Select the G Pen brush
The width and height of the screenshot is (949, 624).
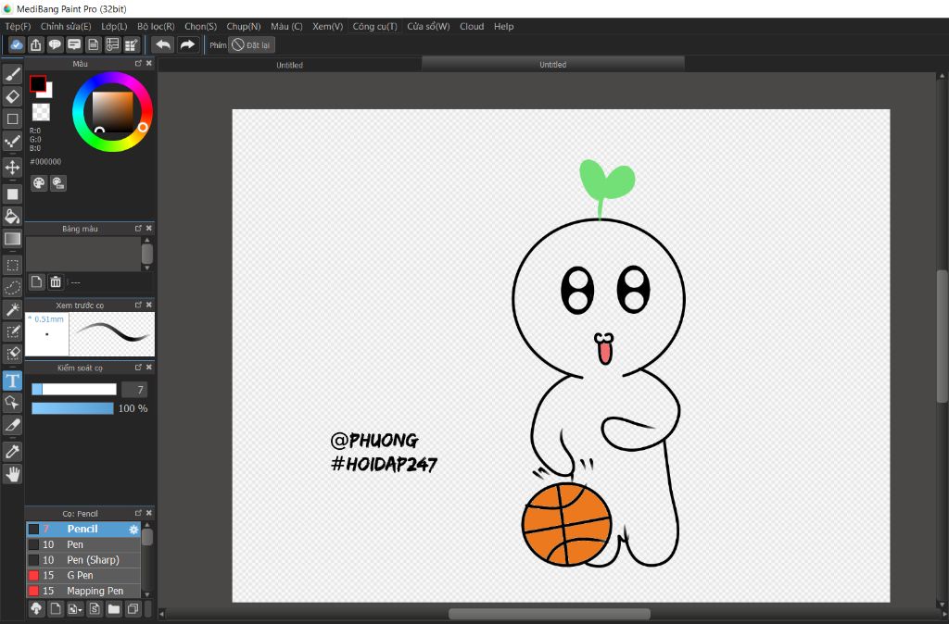[x=82, y=575]
